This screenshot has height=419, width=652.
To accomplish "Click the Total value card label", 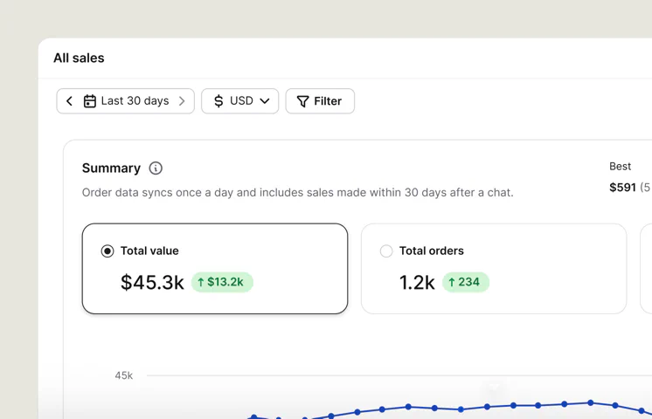I will pyautogui.click(x=149, y=251).
